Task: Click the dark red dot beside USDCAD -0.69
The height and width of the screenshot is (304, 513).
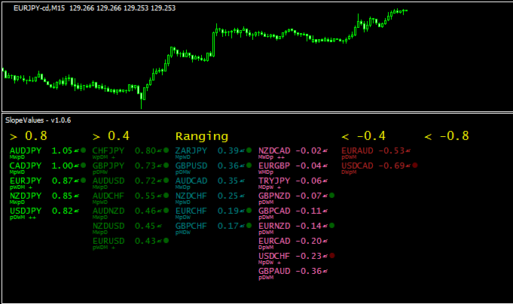Action: click(415, 166)
